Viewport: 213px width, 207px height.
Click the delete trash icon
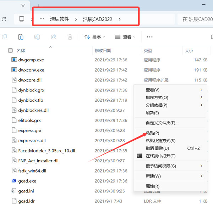point(70,37)
